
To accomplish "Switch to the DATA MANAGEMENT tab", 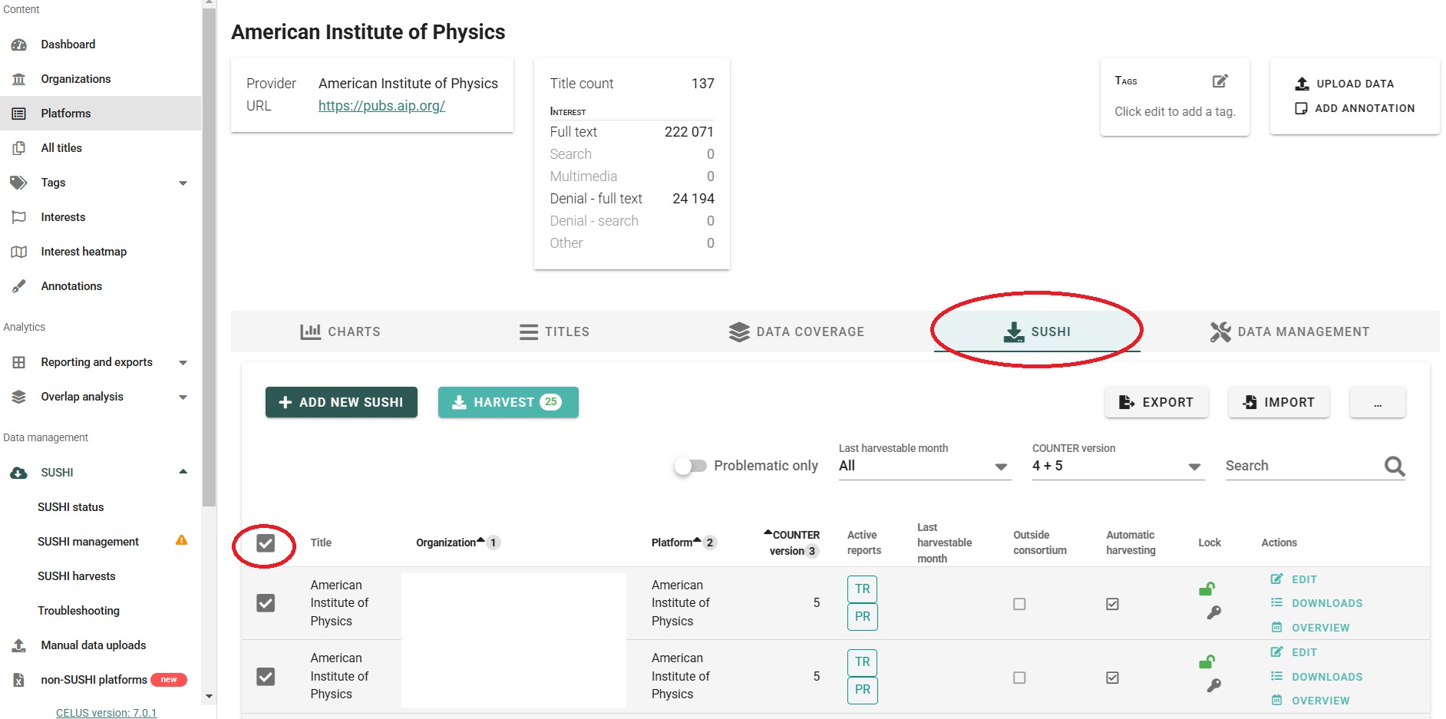I will pos(1289,331).
